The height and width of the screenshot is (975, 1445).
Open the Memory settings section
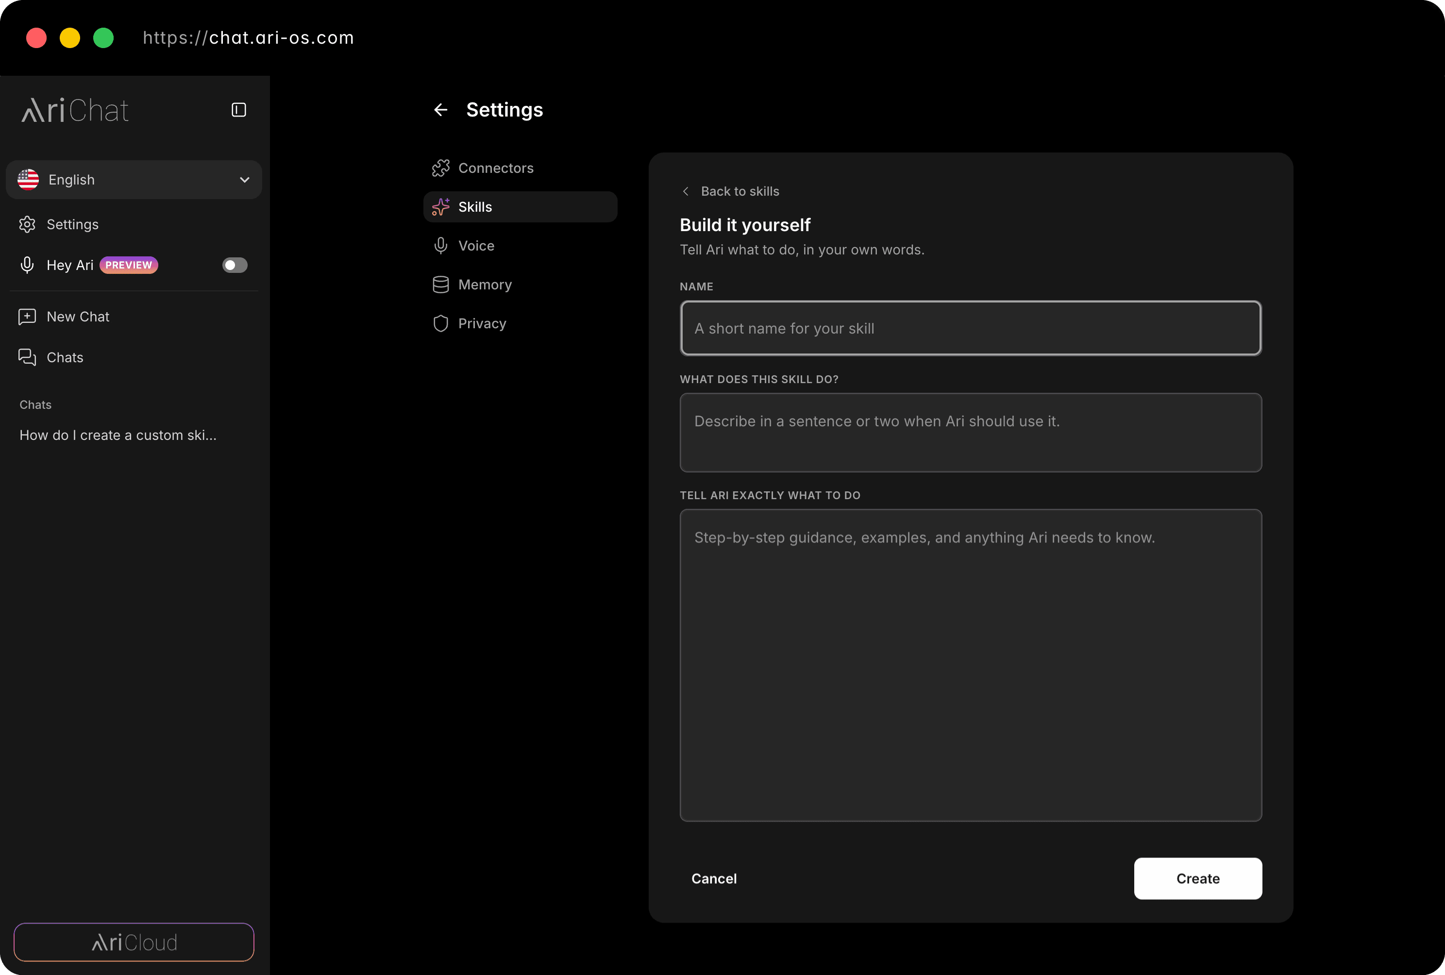[x=521, y=285]
